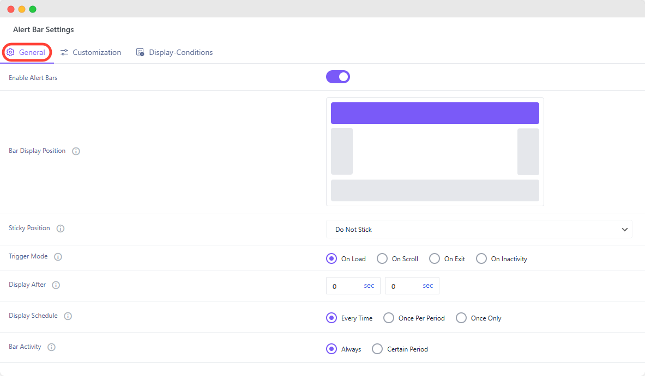Select the left side bar position
Screen dimensions: 645x376
[342, 151]
